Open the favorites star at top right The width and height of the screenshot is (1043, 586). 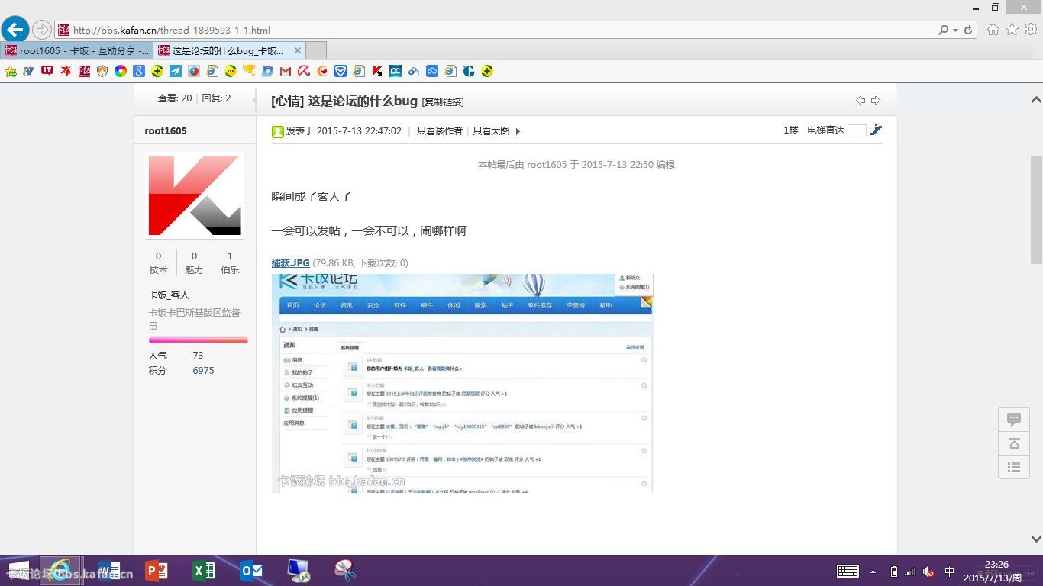[x=1012, y=29]
